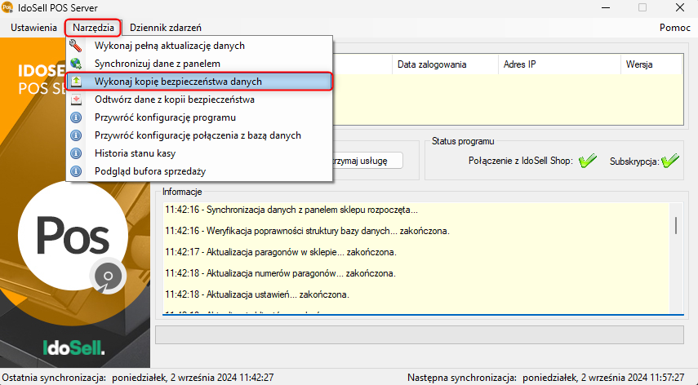Viewport: 698px width, 385px height.
Task: Click log line 'Aktualizacja paragonów w sklepie'
Action: click(281, 252)
